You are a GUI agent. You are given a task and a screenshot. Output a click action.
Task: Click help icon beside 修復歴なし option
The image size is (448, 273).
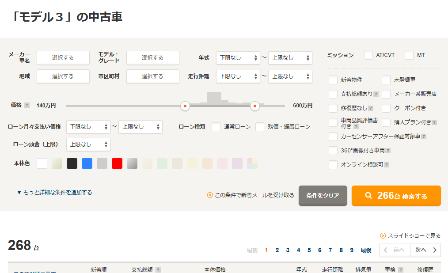point(371,108)
